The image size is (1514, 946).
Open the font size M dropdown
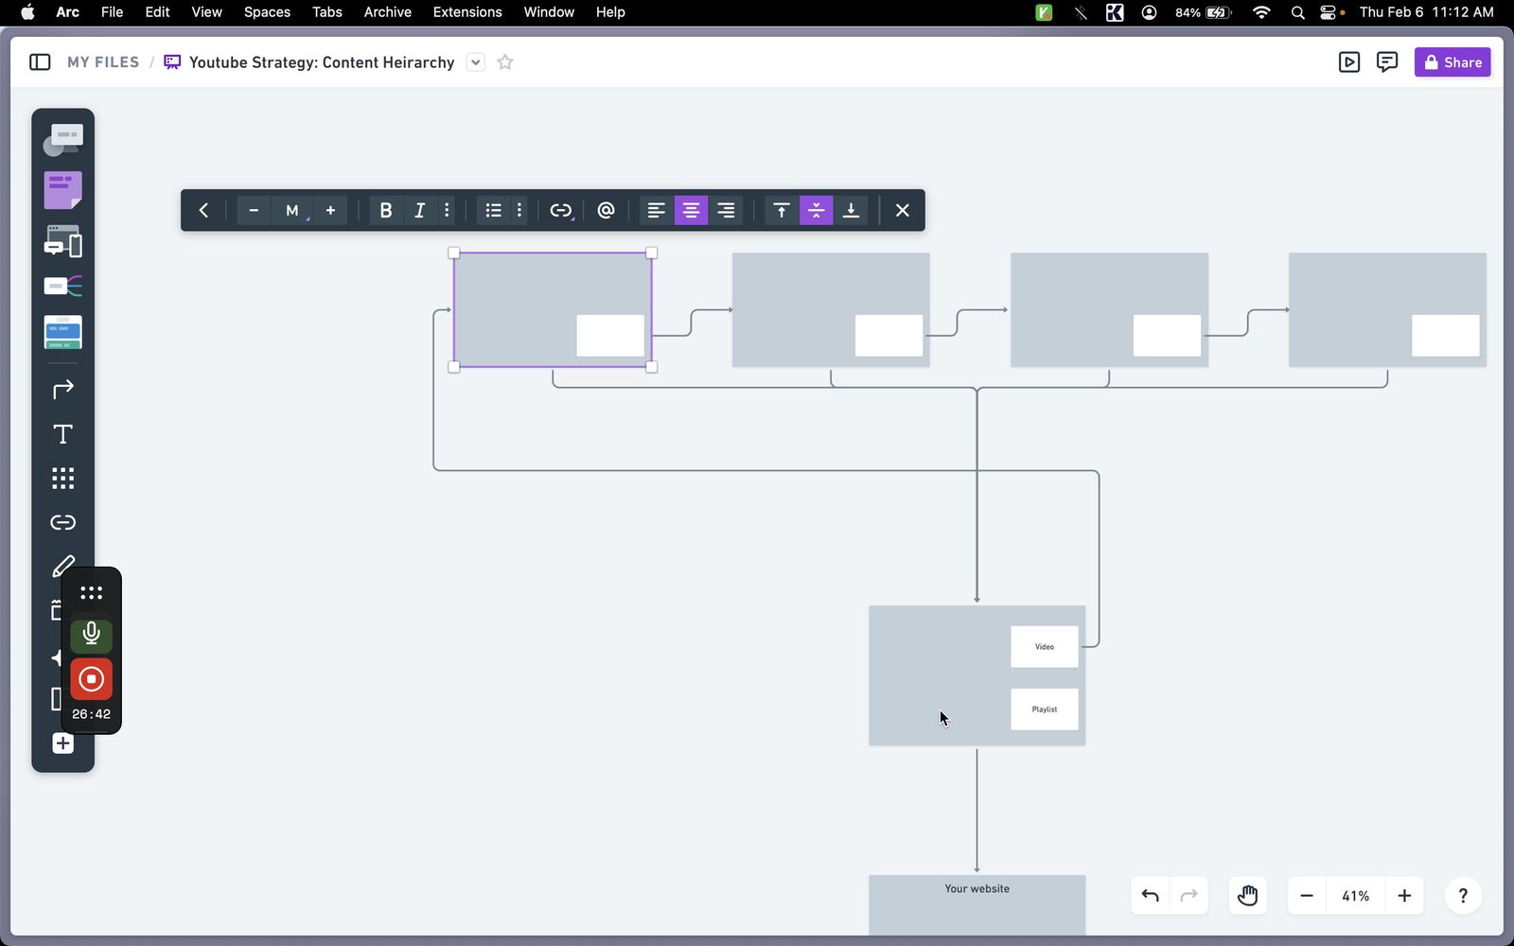pos(292,210)
